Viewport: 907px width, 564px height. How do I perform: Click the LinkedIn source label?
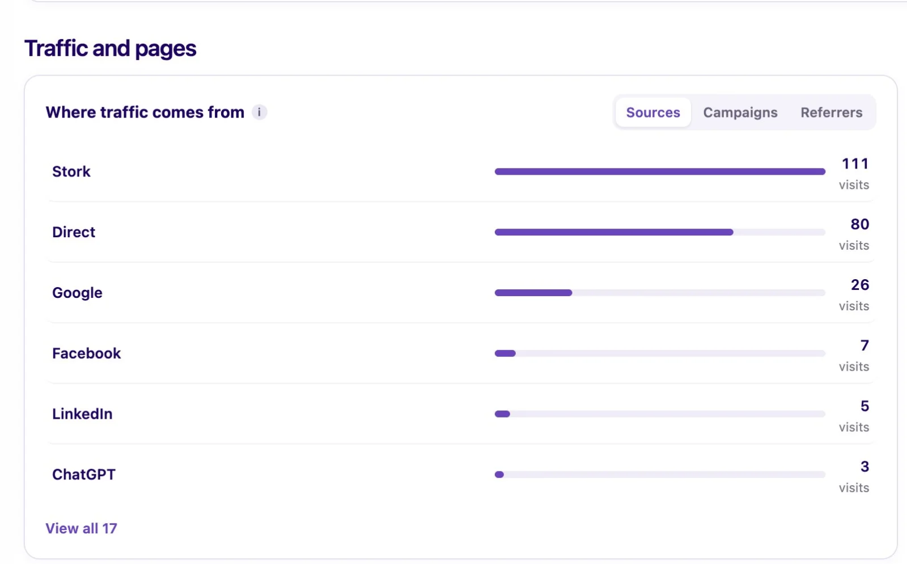83,414
